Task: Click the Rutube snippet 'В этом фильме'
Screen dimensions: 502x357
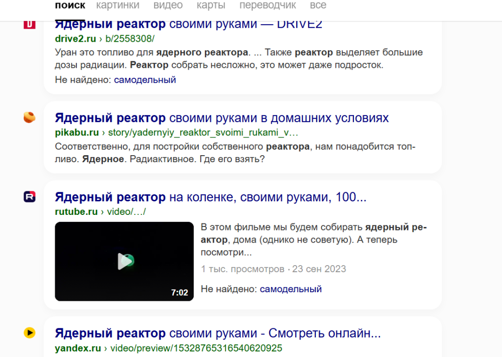Action: [x=313, y=240]
